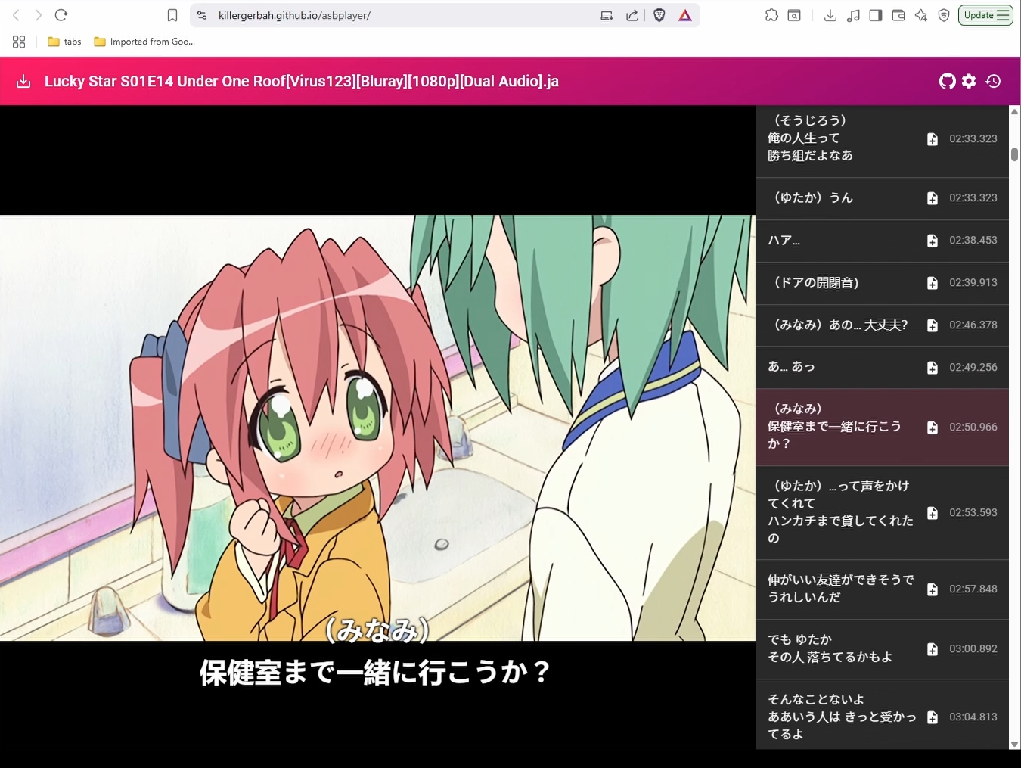Jump to subtitle あの… 大丈夫?

pos(882,325)
